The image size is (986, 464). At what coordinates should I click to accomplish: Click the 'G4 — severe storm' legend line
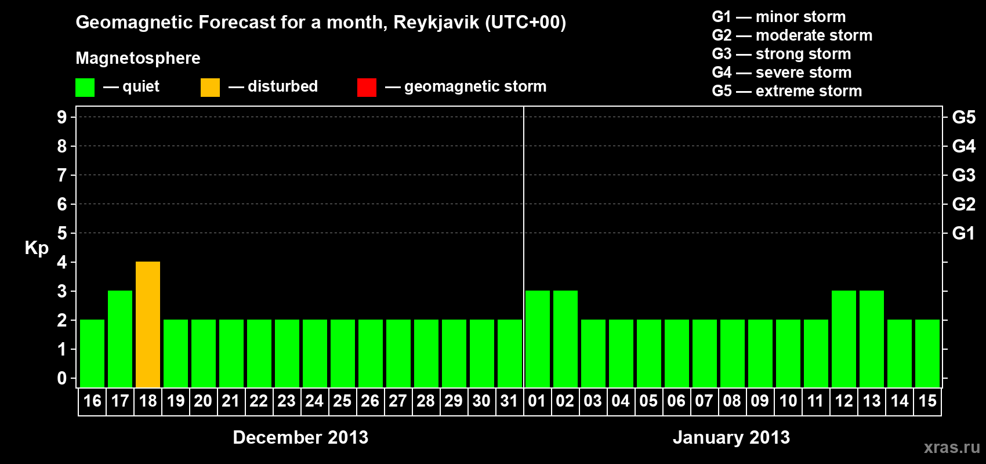click(x=782, y=72)
